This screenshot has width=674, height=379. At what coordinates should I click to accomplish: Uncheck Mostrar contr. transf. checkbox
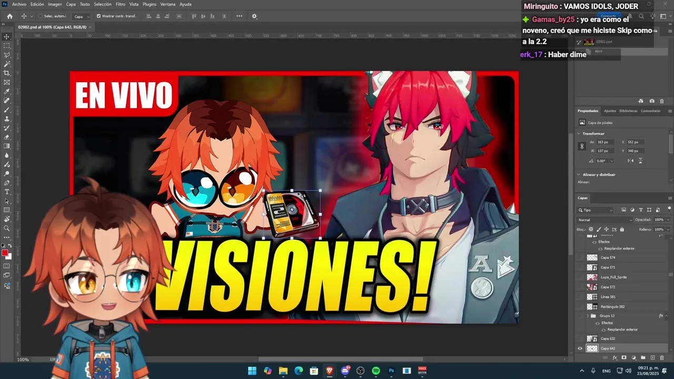pyautogui.click(x=98, y=16)
